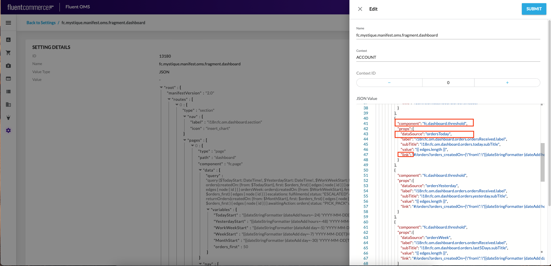The image size is (551, 266).
Task: Go back to Settings via breadcrumb
Action: click(41, 23)
